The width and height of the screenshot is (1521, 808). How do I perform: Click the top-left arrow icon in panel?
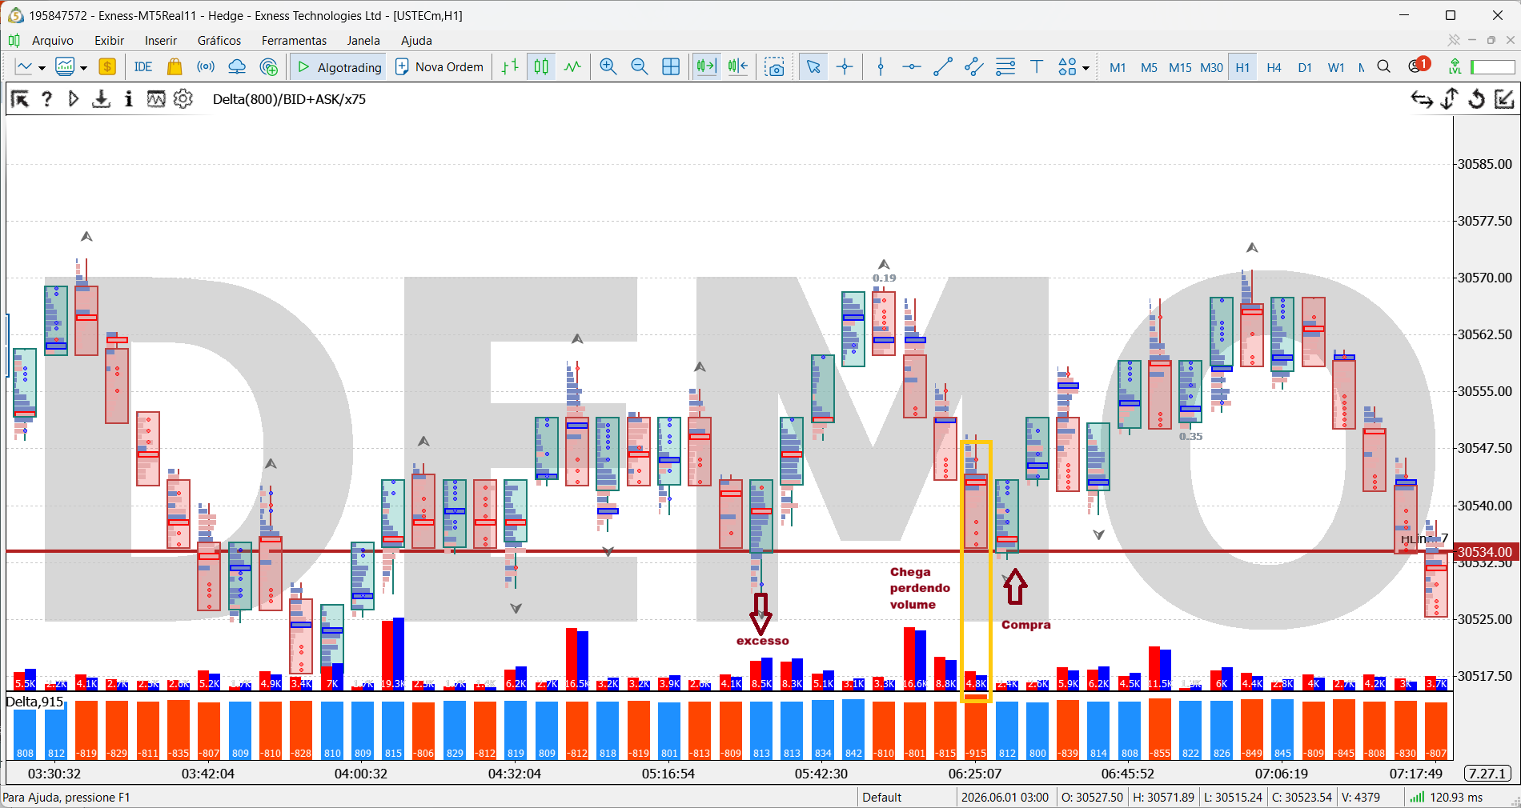pos(20,99)
